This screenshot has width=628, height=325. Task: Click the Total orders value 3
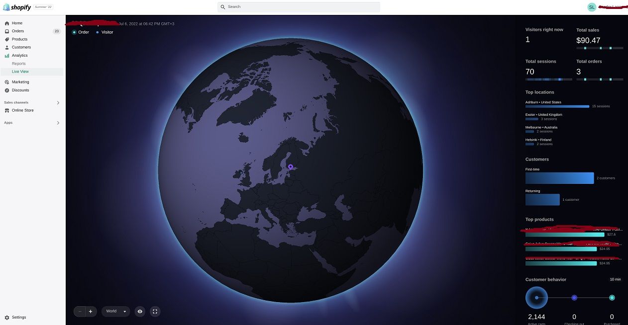[579, 72]
